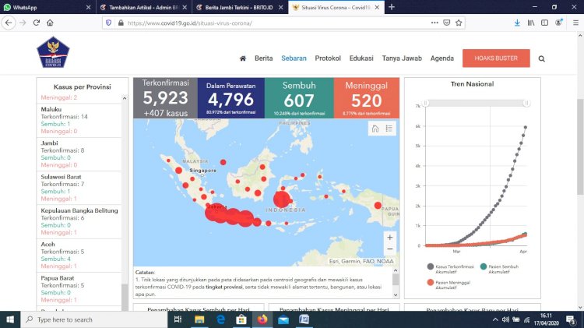Reload the current page
This screenshot has height=328, width=584.
(x=36, y=23)
